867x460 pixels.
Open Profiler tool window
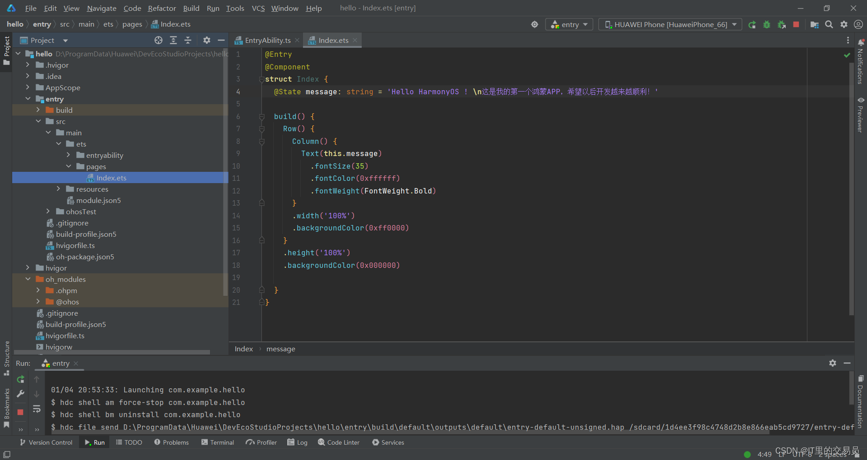tap(261, 442)
